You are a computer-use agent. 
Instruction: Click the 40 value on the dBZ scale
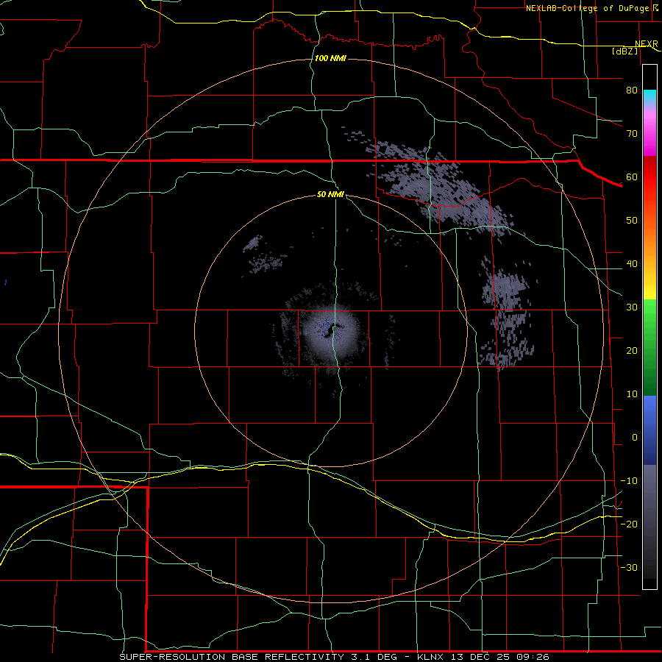click(632, 264)
